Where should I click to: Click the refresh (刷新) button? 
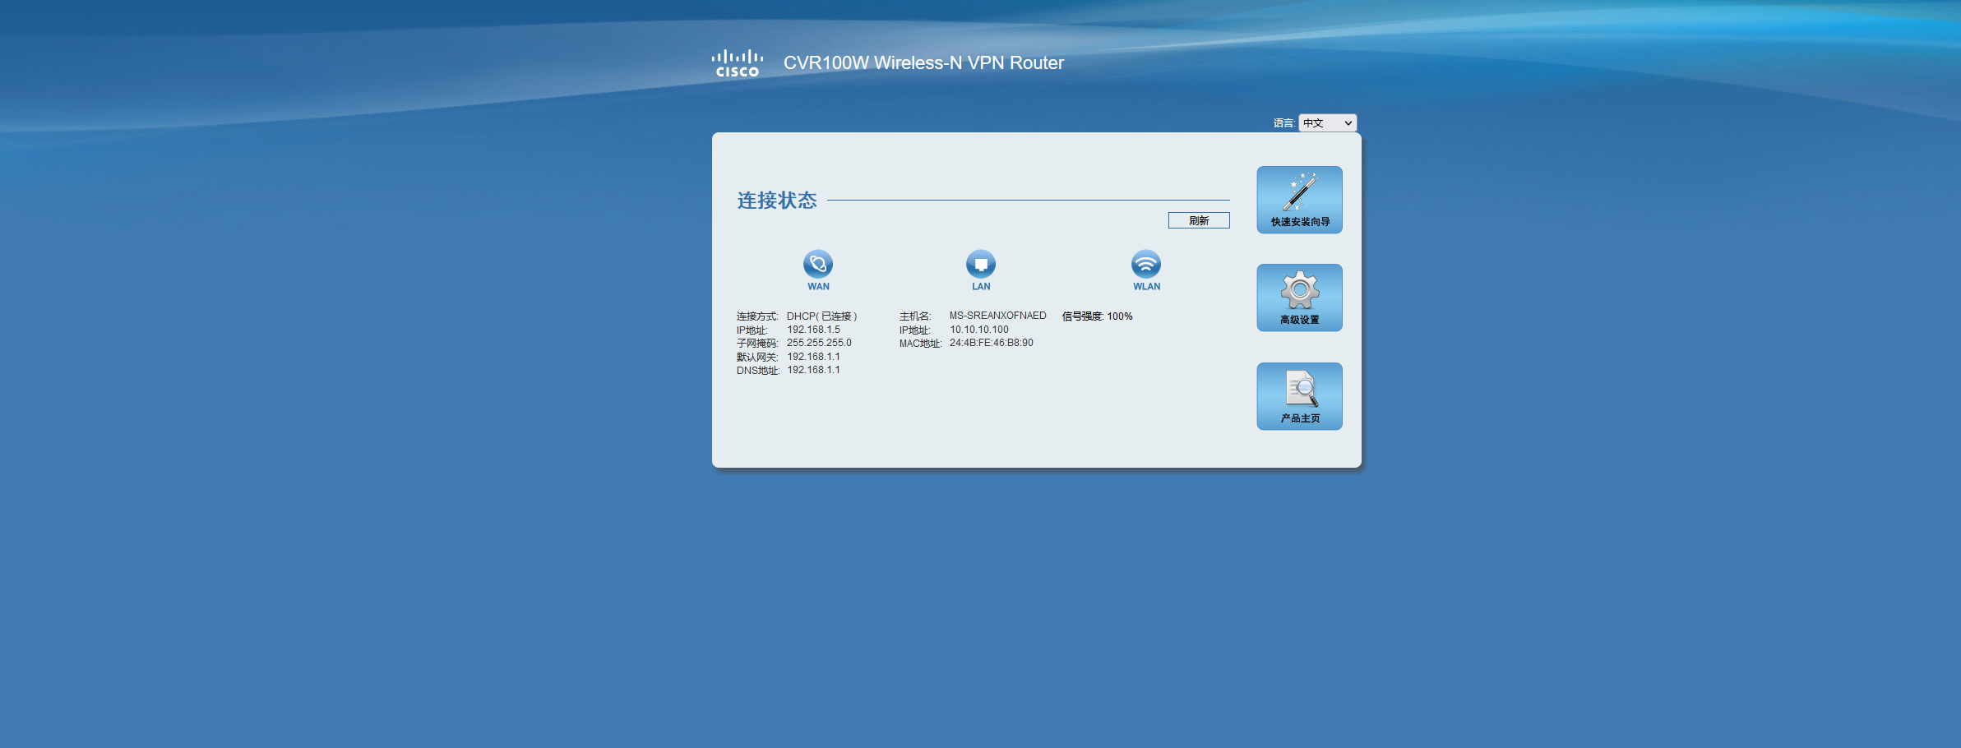coord(1199,220)
